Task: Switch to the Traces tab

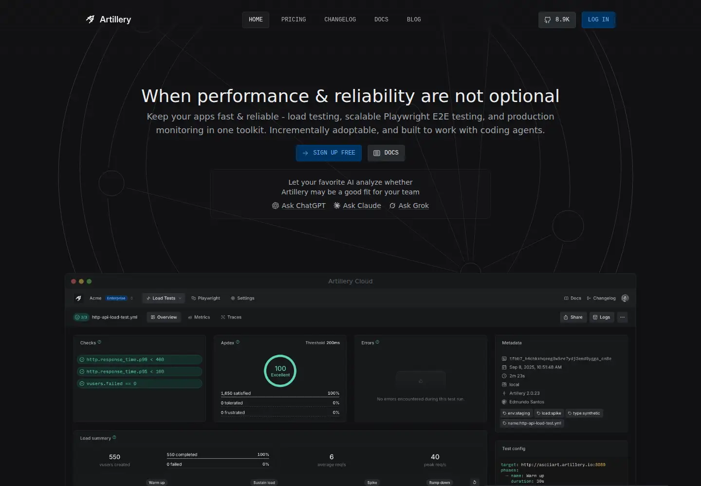Action: (231, 317)
